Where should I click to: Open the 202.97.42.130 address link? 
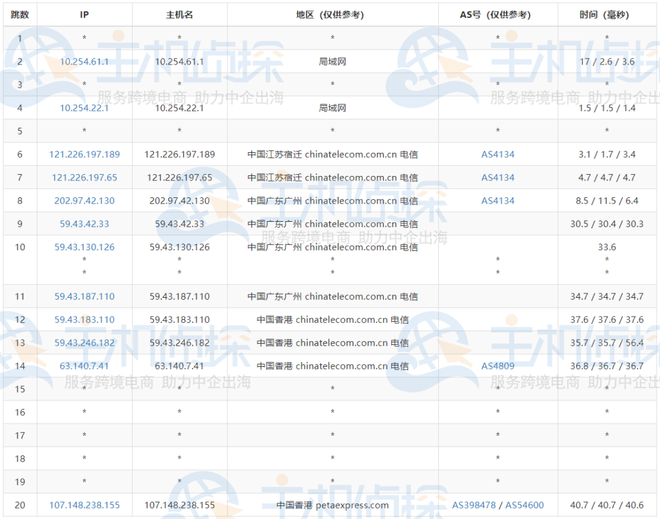coord(84,201)
